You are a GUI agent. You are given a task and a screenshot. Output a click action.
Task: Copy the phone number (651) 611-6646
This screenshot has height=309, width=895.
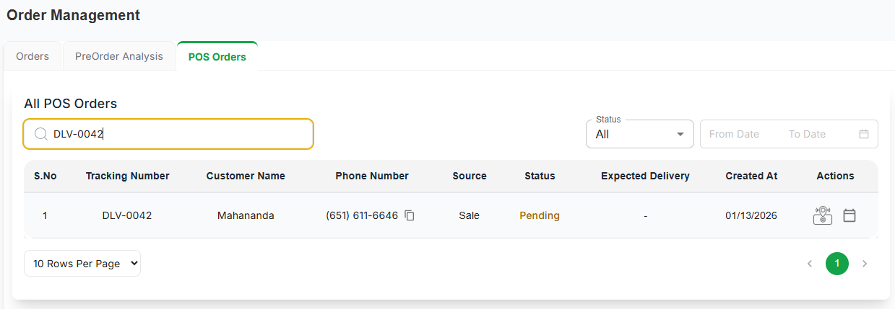click(410, 215)
